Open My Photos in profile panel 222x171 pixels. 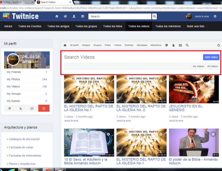(27, 79)
